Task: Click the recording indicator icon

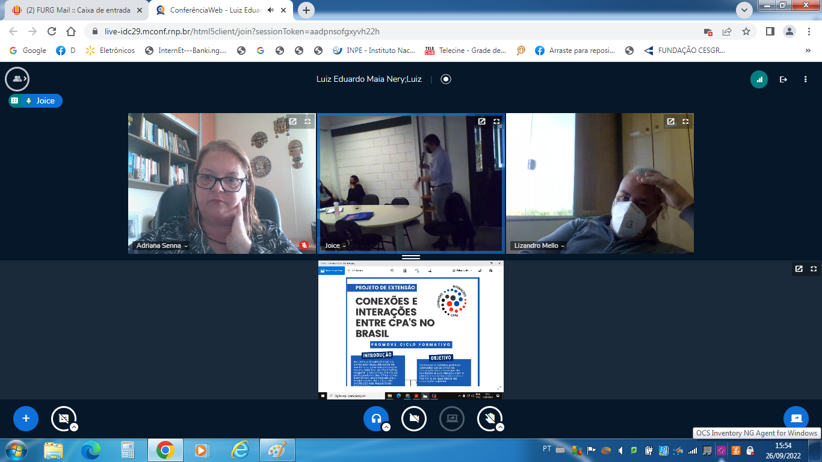Action: (446, 79)
